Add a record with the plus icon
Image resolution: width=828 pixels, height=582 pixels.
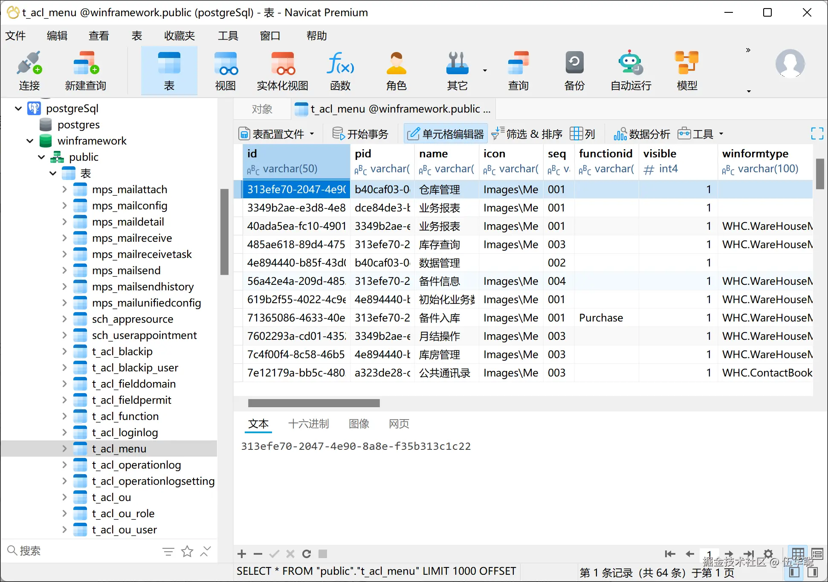coord(242,554)
